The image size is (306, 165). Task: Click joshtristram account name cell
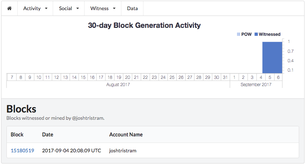click(x=123, y=151)
